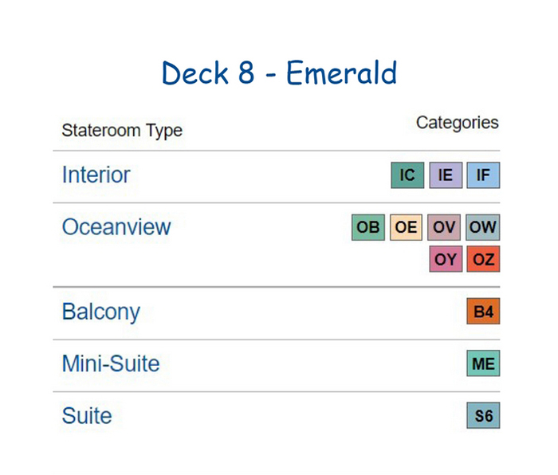Choose the IF interior category badge
This screenshot has width=558, height=475.
click(x=483, y=175)
